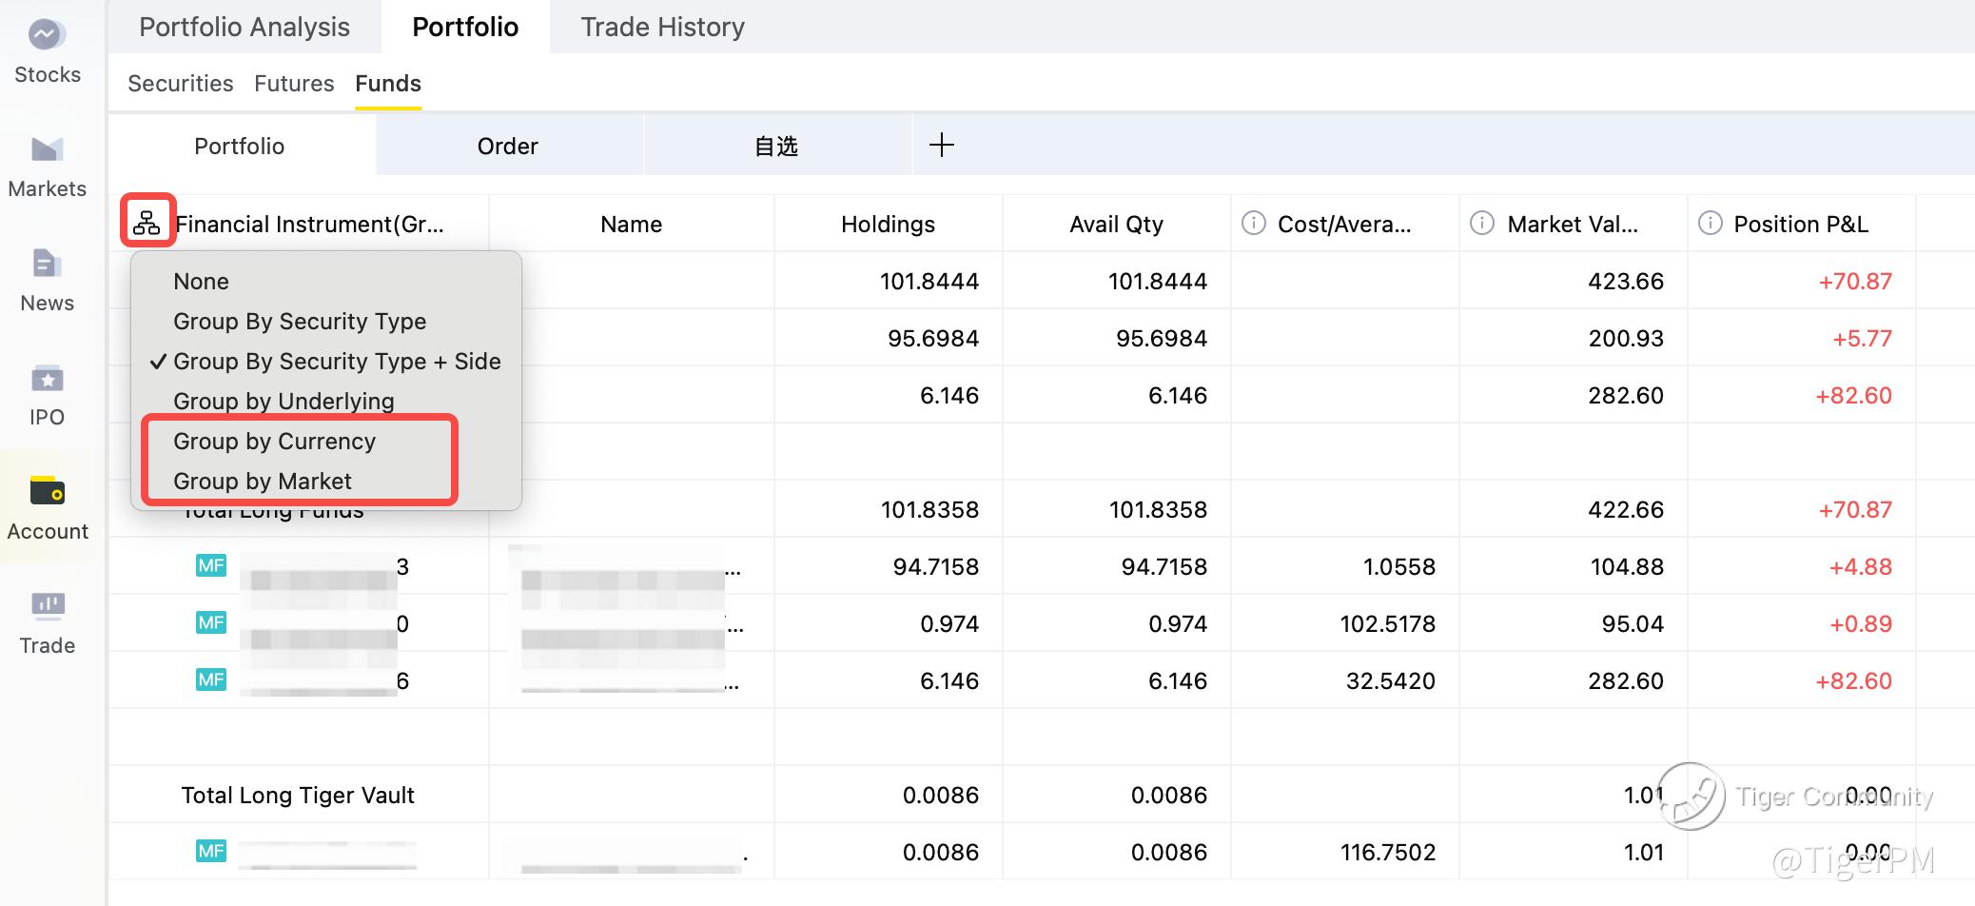Viewport: 1975px width, 906px height.
Task: Open the Trade sidebar icon
Action: tap(47, 605)
